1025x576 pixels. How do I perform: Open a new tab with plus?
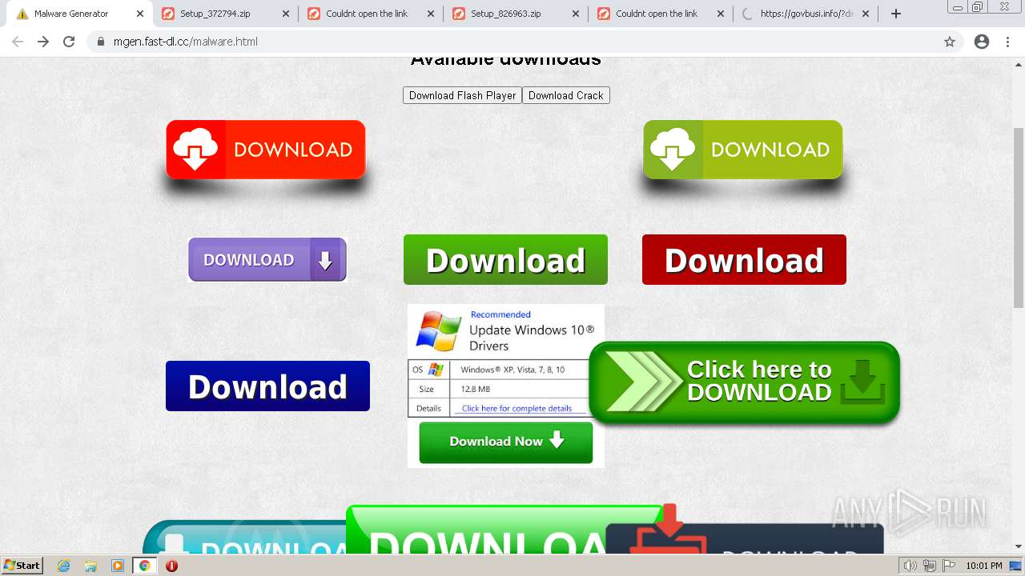tap(896, 14)
